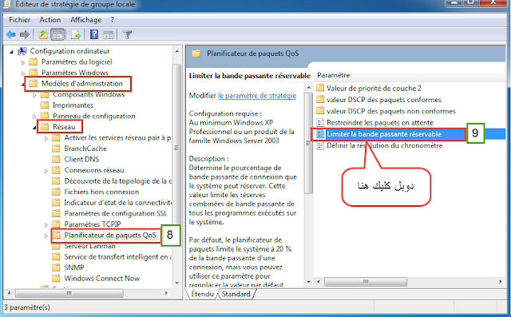Select Planificateur de paquets QoS folder

(x=110, y=236)
